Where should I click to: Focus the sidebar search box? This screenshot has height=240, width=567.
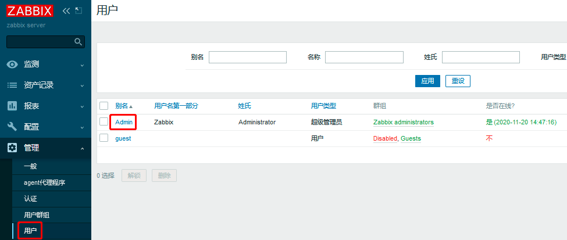click(x=45, y=42)
